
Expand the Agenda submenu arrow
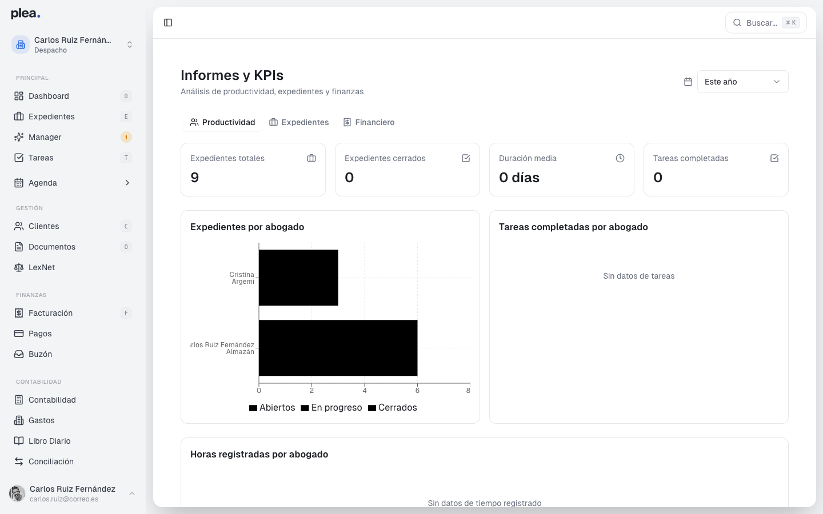click(127, 183)
